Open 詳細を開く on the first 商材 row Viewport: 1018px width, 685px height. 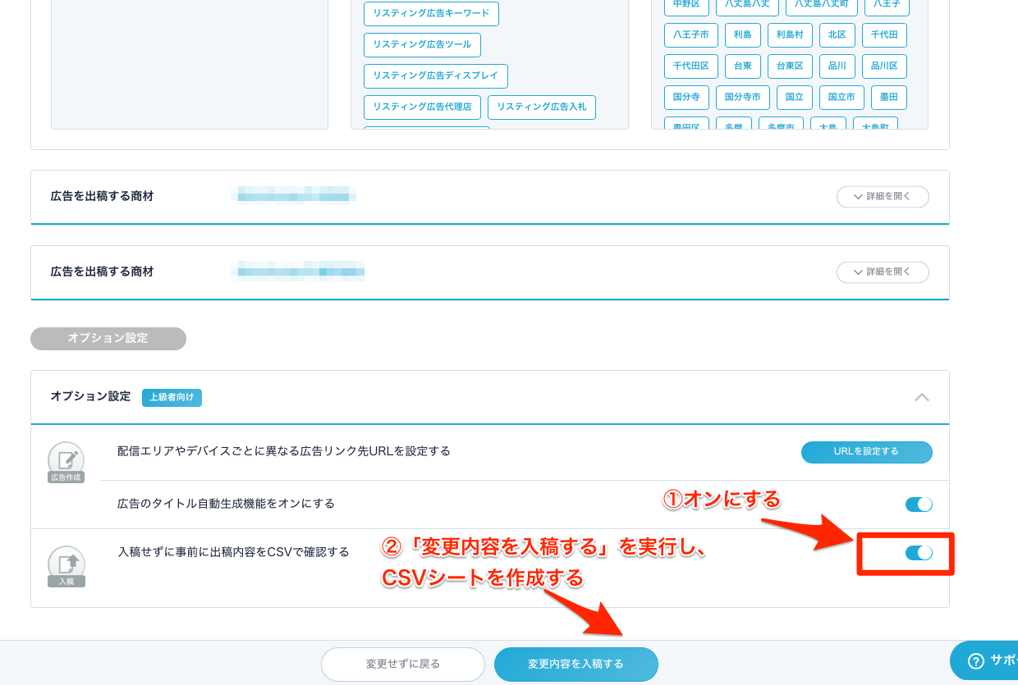pyautogui.click(x=883, y=197)
